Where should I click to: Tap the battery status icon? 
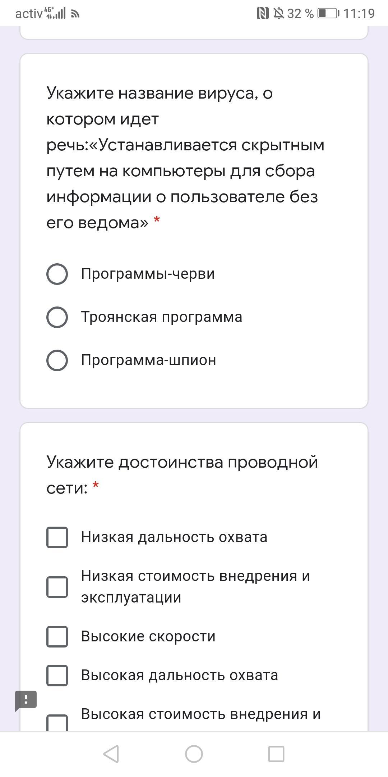[x=328, y=14]
